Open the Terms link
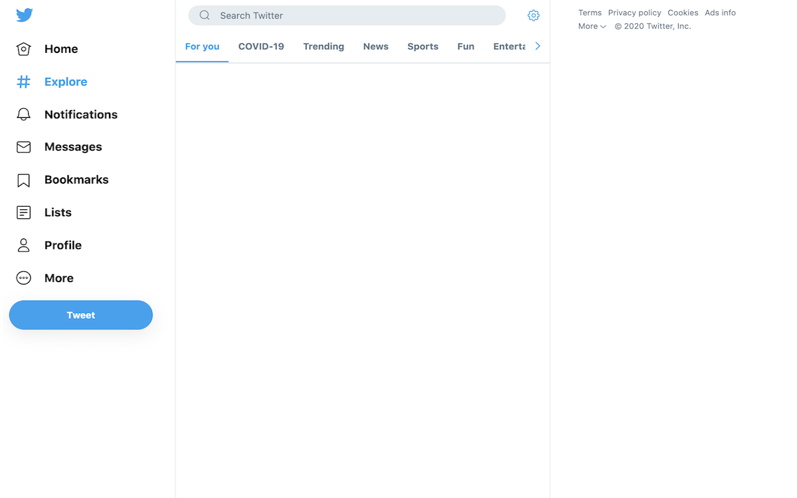Image resolution: width=797 pixels, height=498 pixels. 590,12
